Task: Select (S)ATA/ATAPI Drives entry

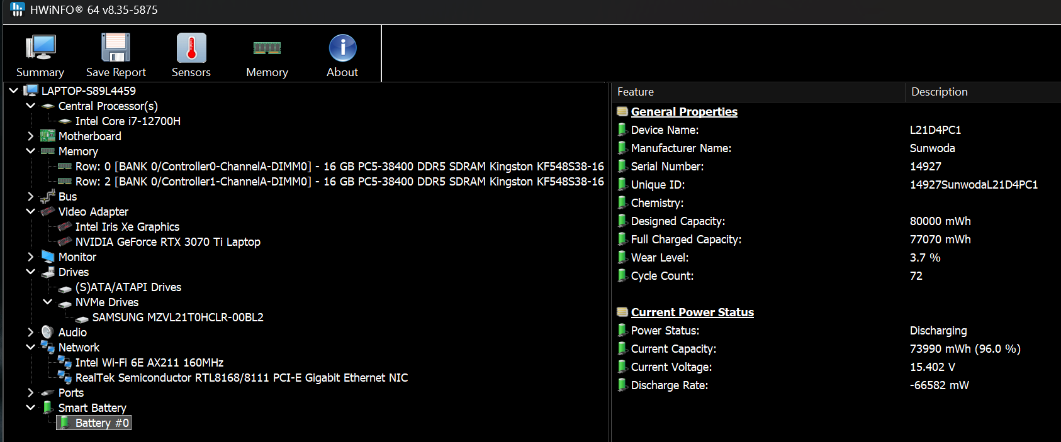Action: [x=128, y=287]
